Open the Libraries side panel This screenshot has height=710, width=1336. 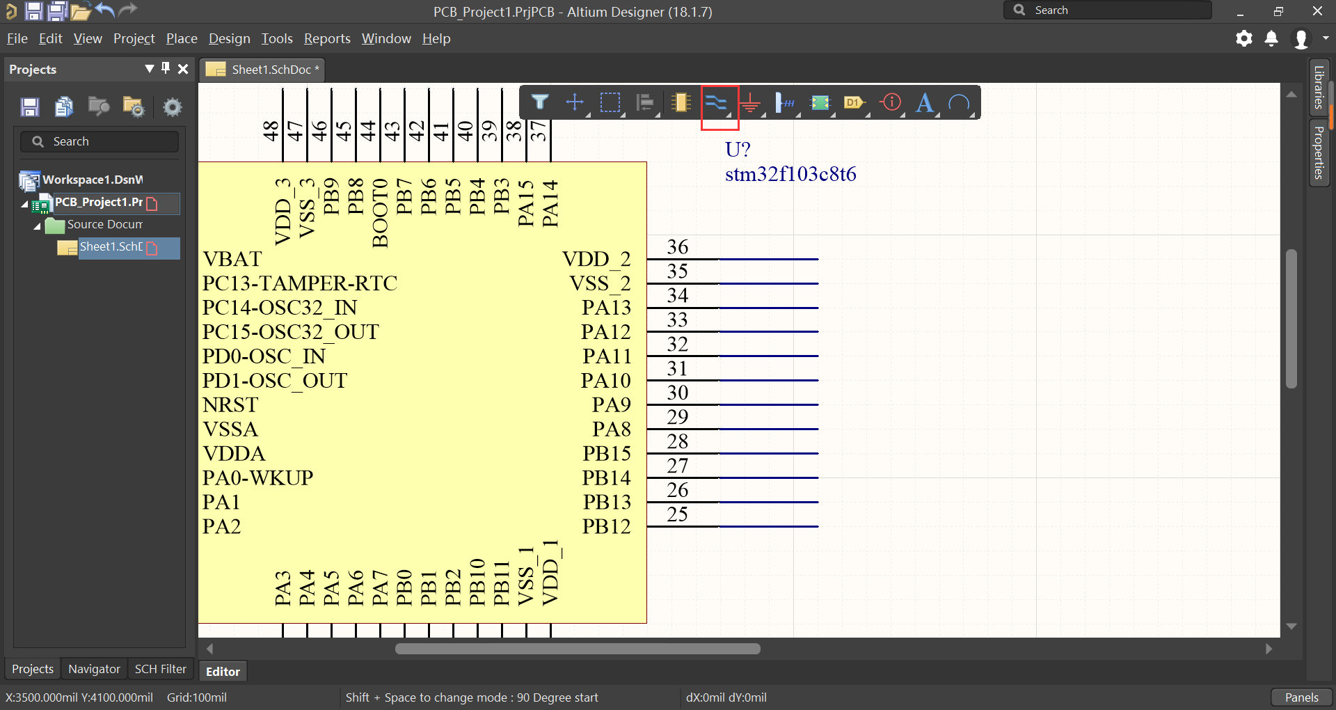coord(1319,88)
